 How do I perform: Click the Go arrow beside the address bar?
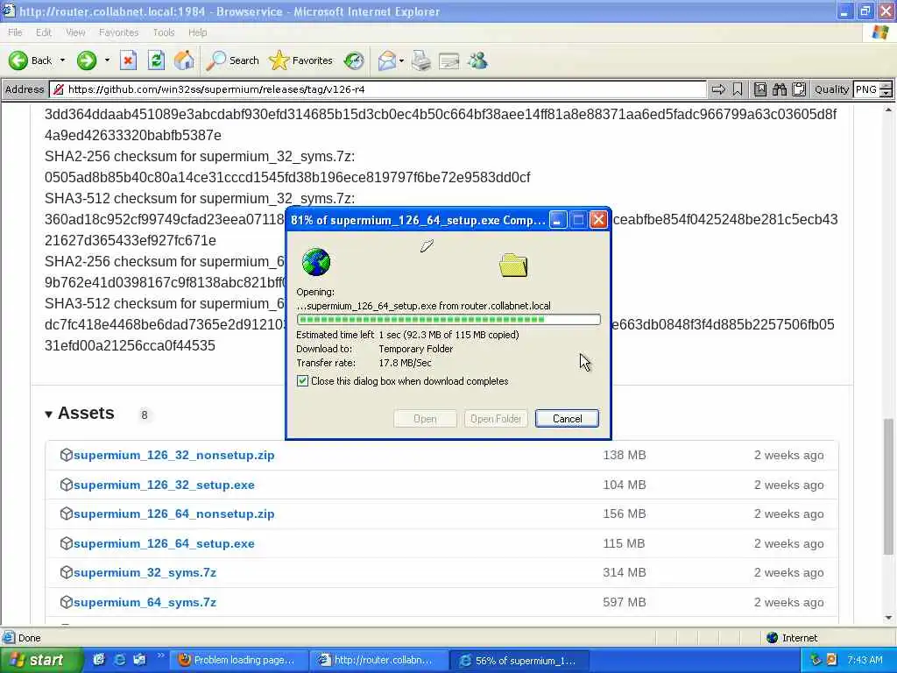[718, 89]
